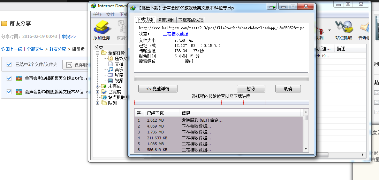
Task: Click the overall download progress bar
Action: (221, 79)
